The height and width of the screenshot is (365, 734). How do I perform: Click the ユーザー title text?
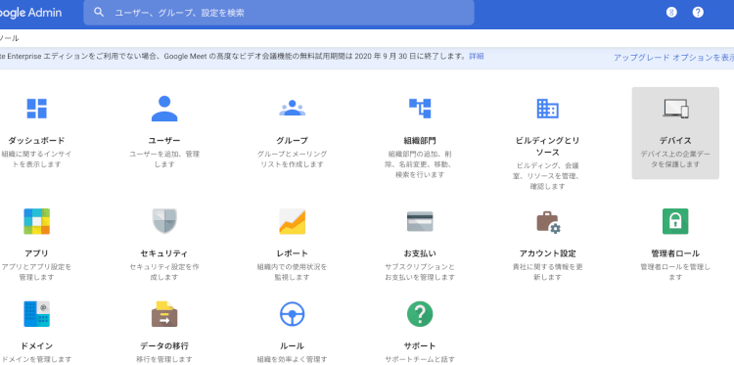[x=164, y=140]
